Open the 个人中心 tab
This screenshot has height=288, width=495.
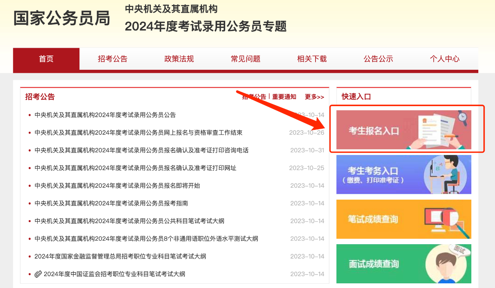pos(445,59)
